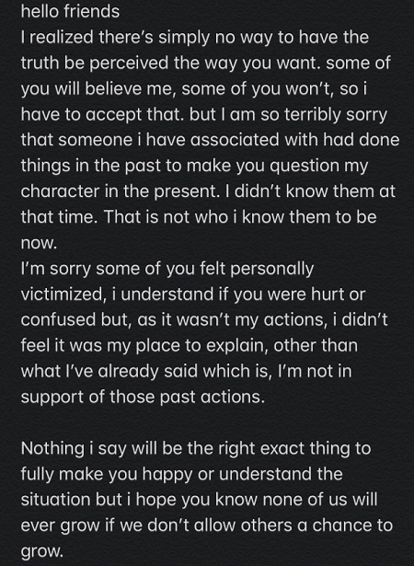Viewport: 414px width, 566px height.
Task: Click the blank line between paragraphs
Action: point(207,422)
